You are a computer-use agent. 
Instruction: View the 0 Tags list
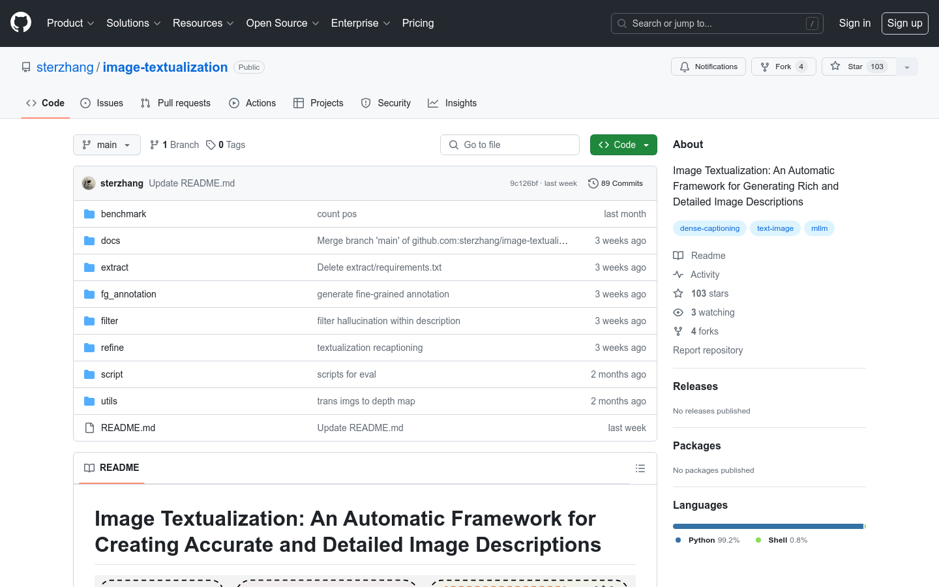(x=226, y=145)
